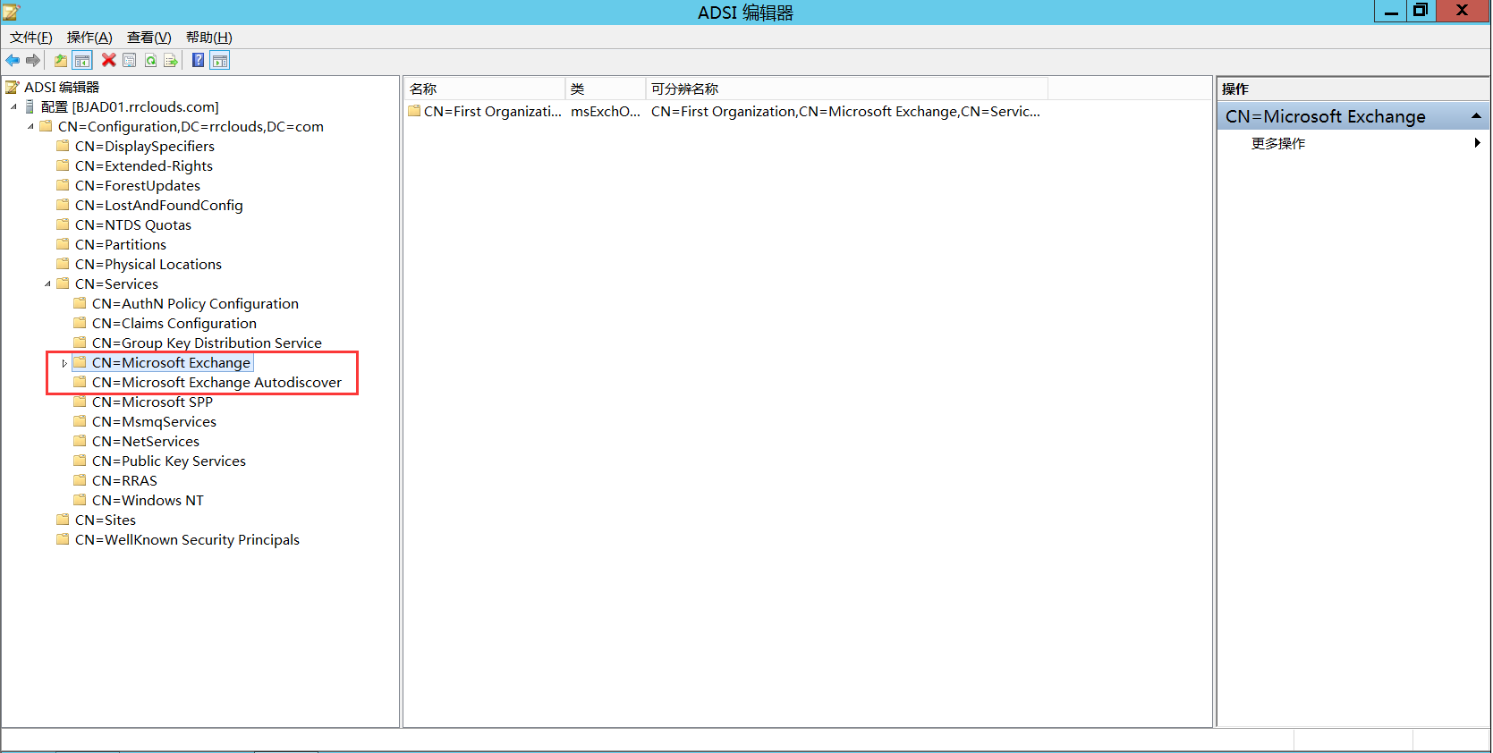Collapse the CN=Configuration,DC=rrclouds tree node

(30, 127)
